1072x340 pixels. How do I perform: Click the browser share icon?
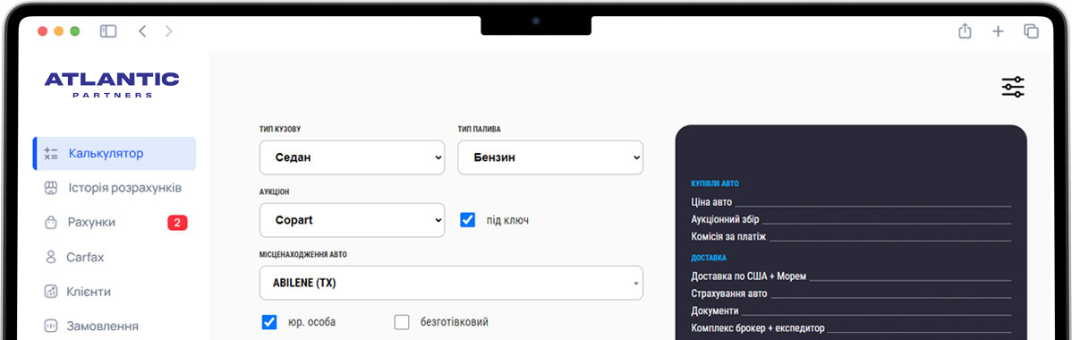point(965,30)
